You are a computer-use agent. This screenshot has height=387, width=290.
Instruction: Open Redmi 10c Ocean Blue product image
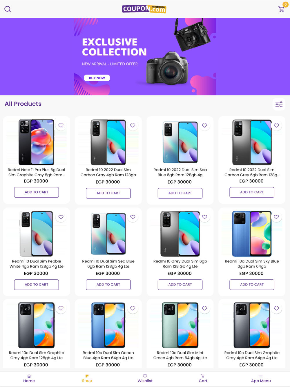108,325
